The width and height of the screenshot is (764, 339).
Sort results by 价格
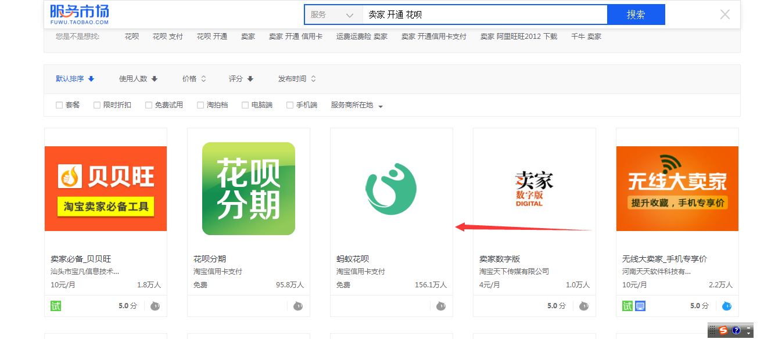(x=194, y=79)
